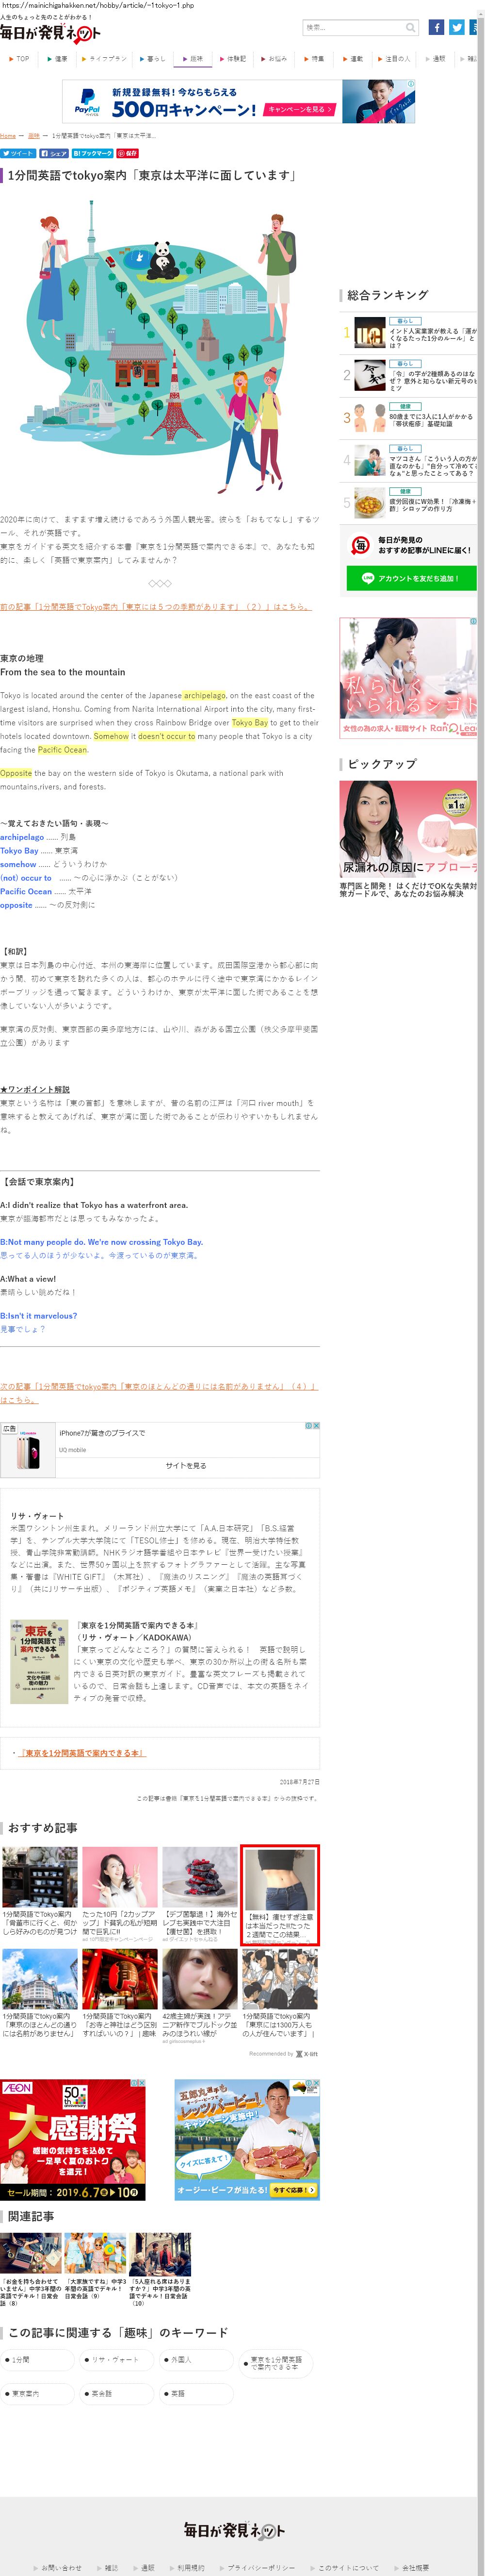The image size is (485, 2576).
Task: Go to Home via breadcrumb
Action: 8,135
